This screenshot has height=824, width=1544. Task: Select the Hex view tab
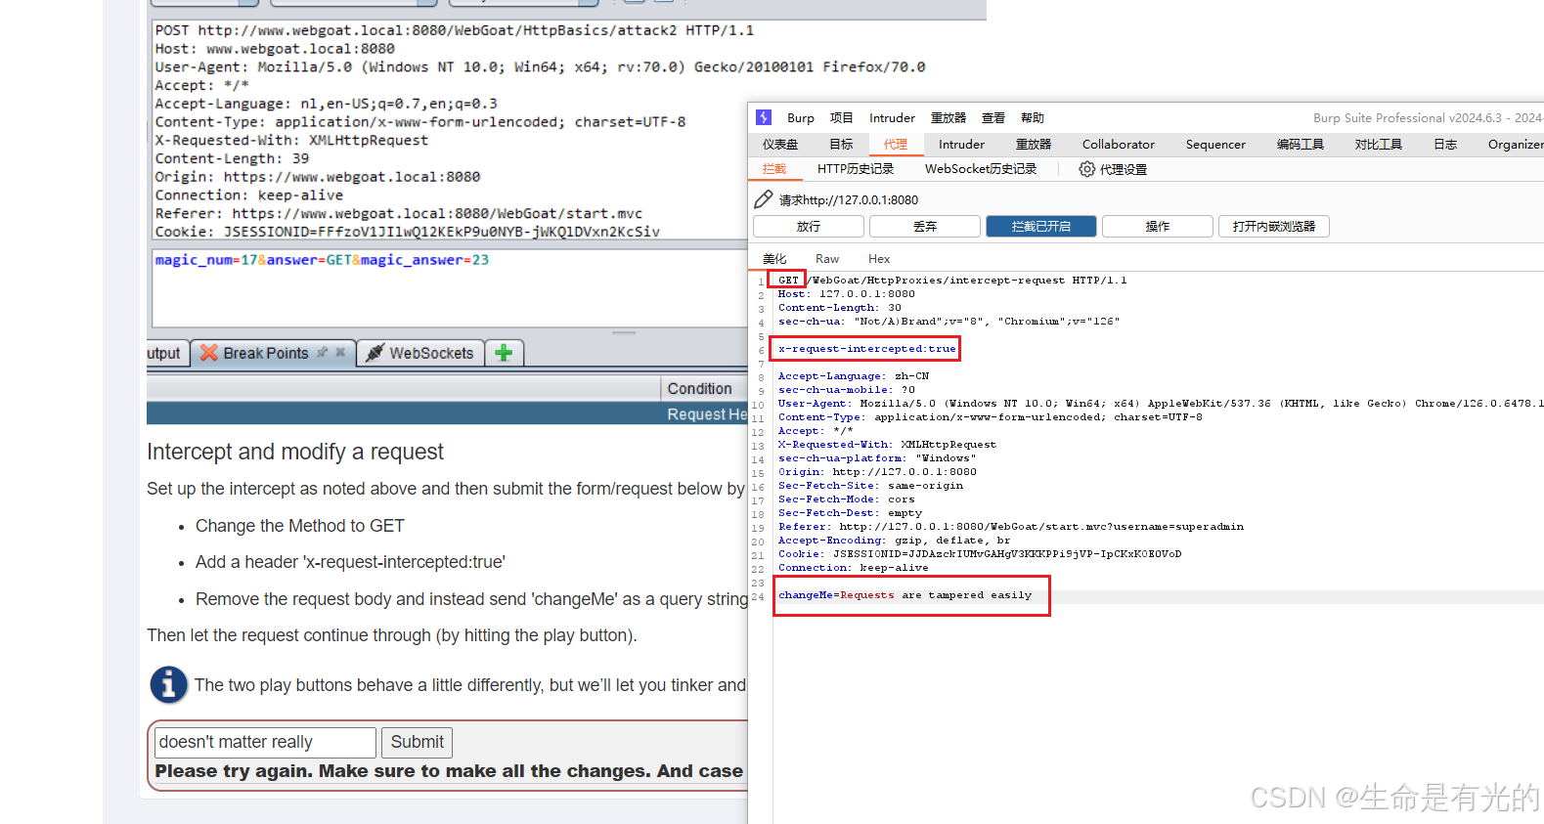pyautogui.click(x=879, y=259)
